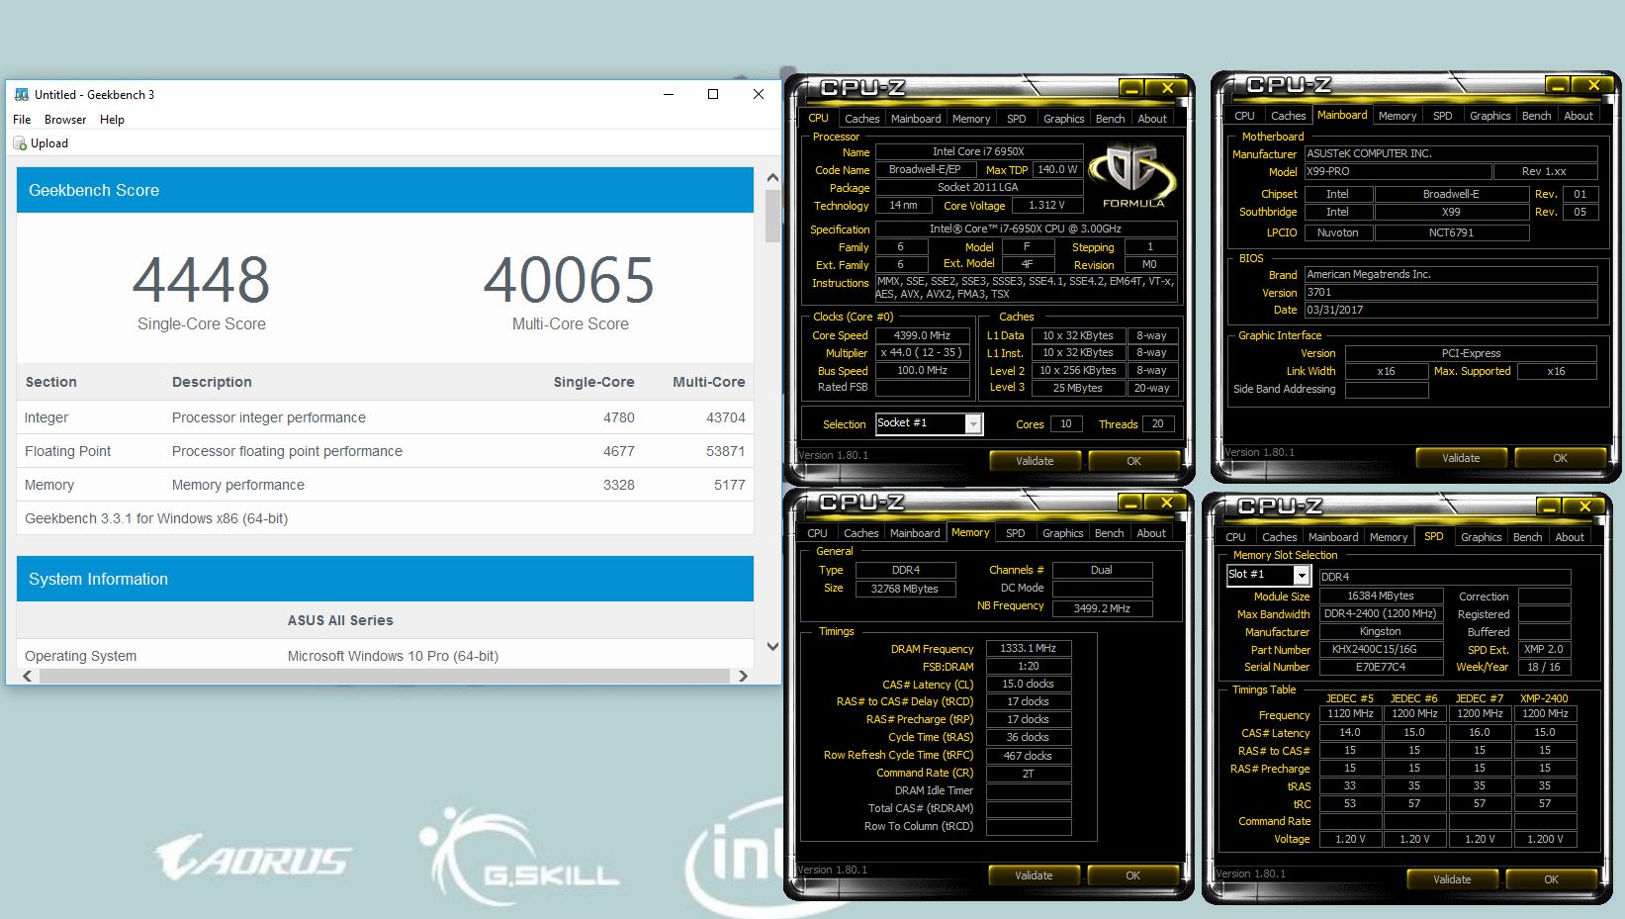Click the Core Speed value 4399.0 MHz
Screen dimensions: 1625x919
[923, 335]
